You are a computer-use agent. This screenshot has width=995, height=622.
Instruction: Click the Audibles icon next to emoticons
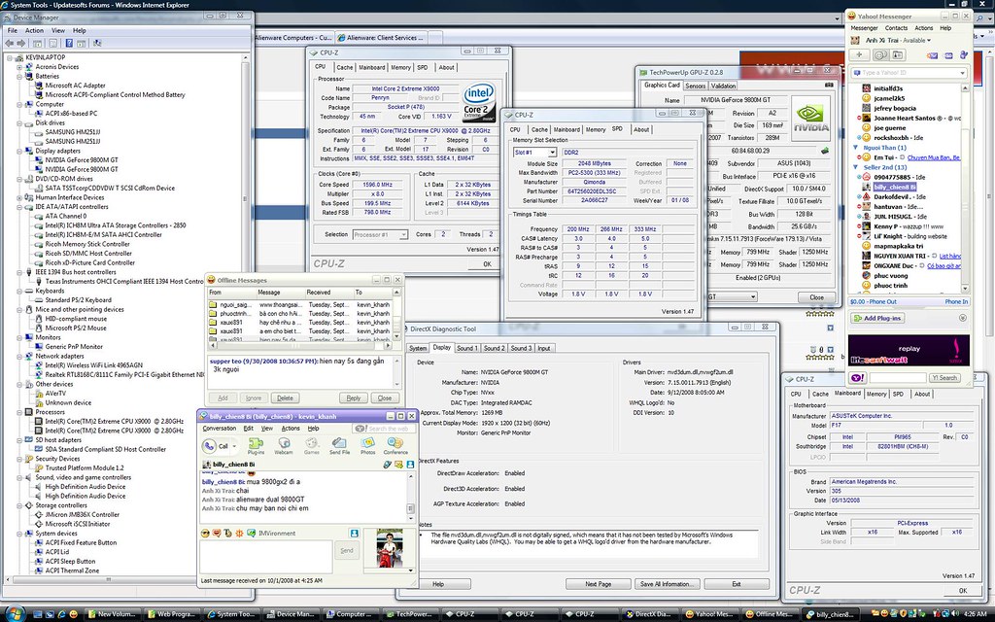pyautogui.click(x=217, y=534)
